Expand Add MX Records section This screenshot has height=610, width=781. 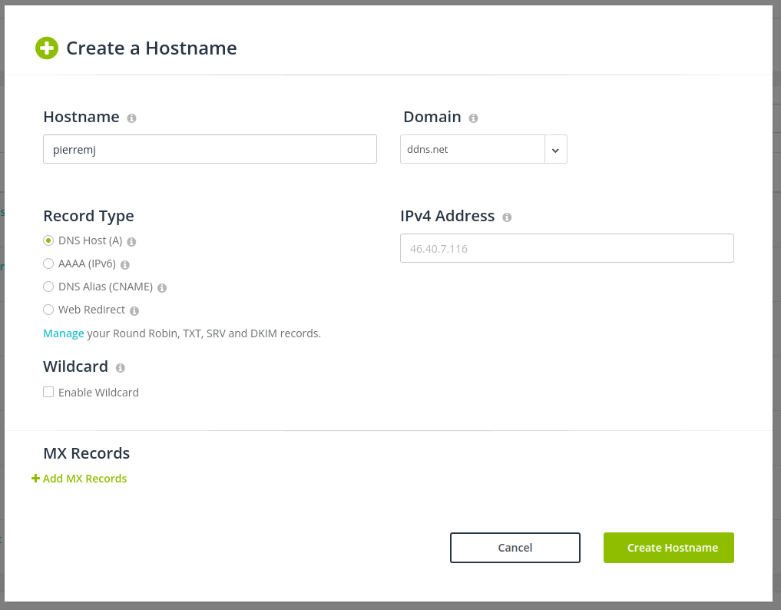pos(80,479)
